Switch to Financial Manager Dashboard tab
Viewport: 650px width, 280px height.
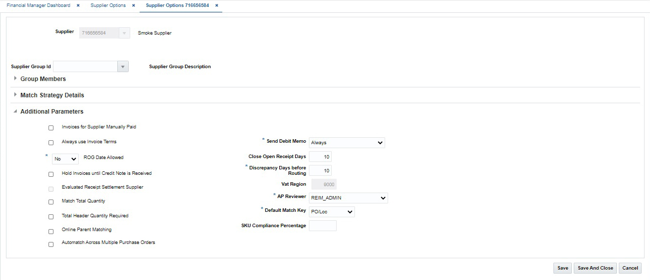39,5
